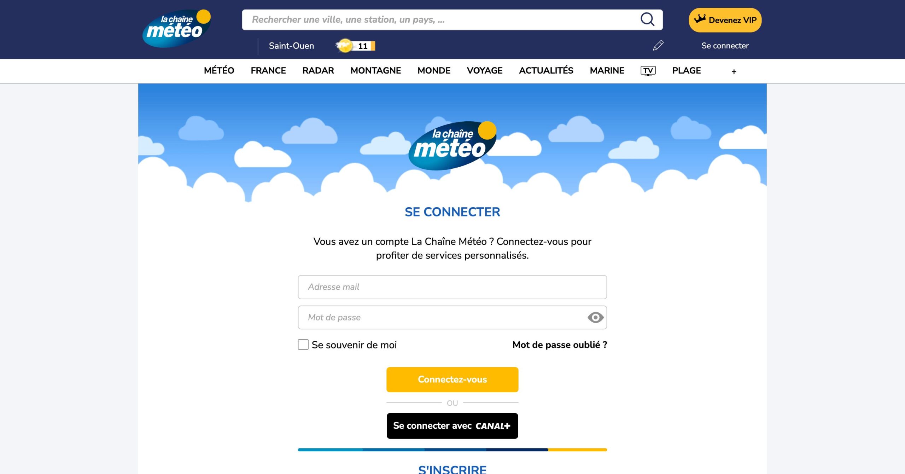This screenshot has height=474, width=905.
Task: Click the La Chaîne Météo header logo
Action: [176, 28]
